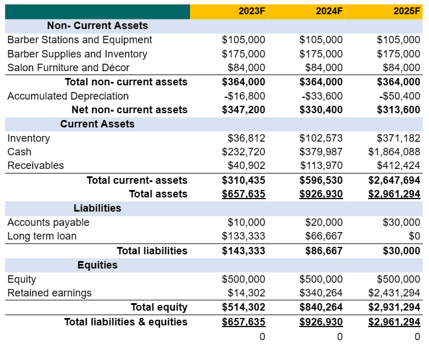Viewport: 429px width, 347px height.
Task: Select inventory value $371,182
Action: pos(398,138)
